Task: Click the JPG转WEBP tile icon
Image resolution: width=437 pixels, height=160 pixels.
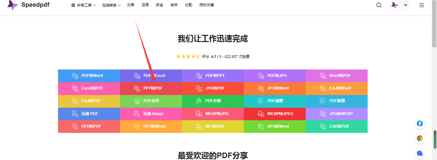Action: 323,114
